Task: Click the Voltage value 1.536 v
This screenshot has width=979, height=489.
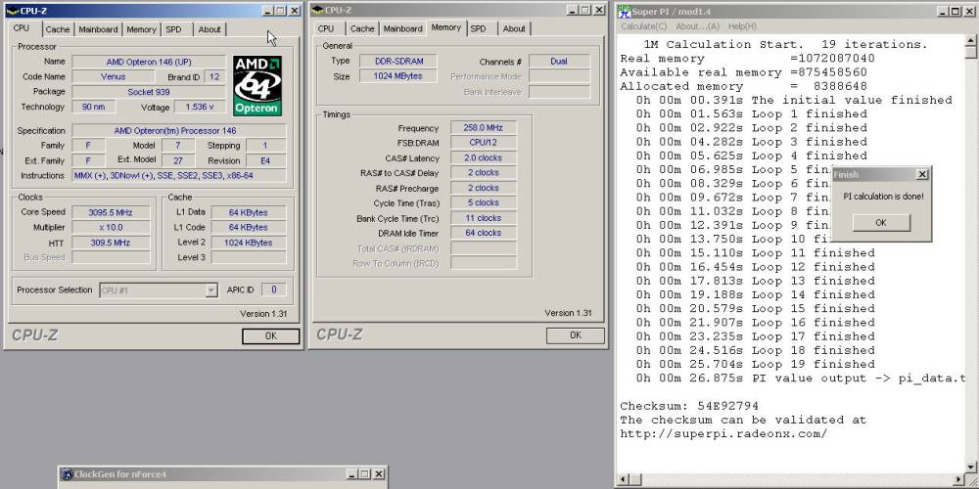Action: point(199,107)
